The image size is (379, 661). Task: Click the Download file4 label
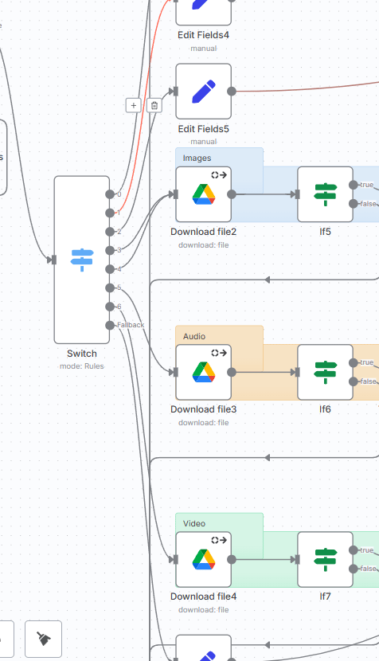[204, 596]
